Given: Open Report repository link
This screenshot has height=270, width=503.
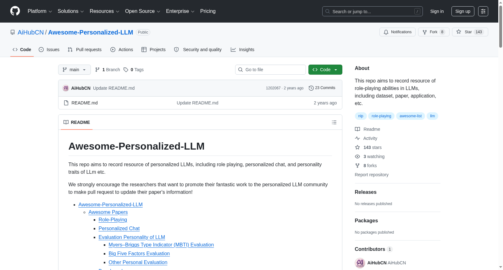Looking at the screenshot, I should coord(372,175).
